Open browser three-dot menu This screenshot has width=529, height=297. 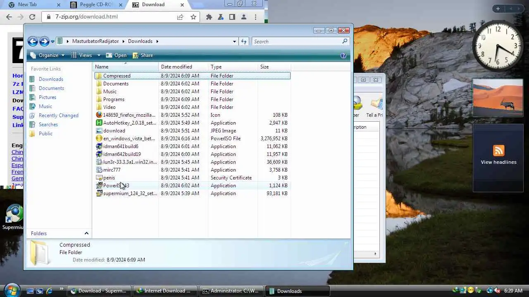coord(255,17)
